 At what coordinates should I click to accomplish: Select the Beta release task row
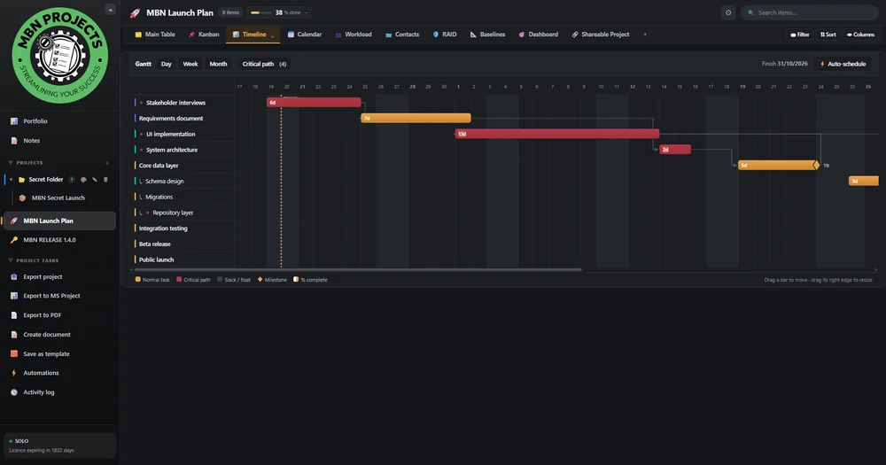(x=183, y=244)
